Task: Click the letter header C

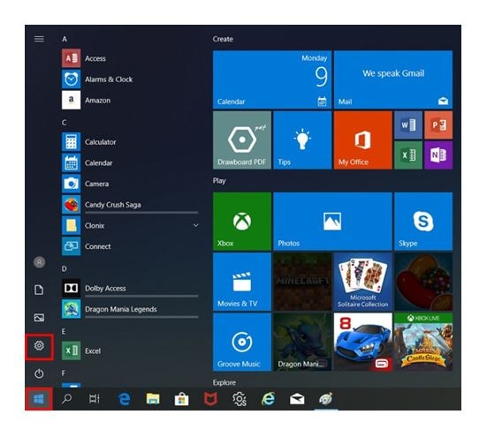Action: coord(64,123)
